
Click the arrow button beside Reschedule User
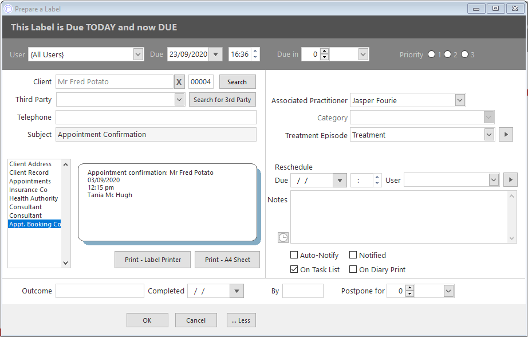tap(510, 180)
